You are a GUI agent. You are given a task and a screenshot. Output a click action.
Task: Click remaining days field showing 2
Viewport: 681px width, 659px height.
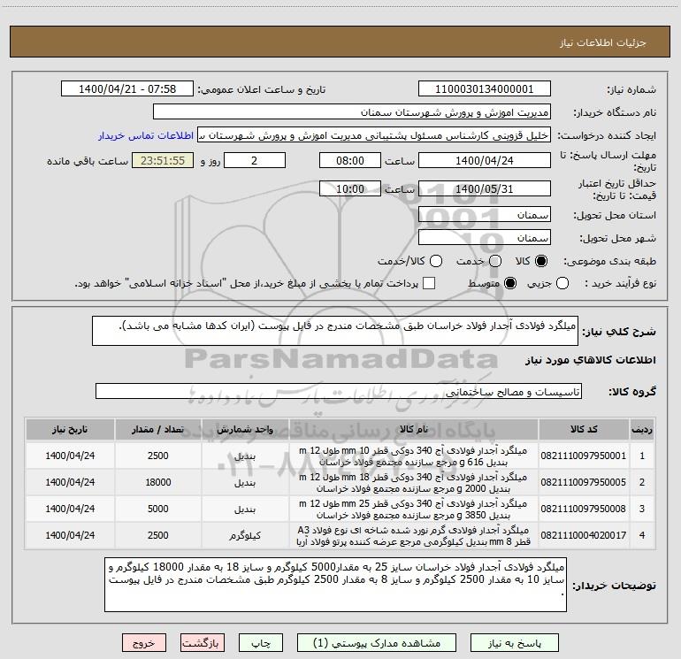255,160
